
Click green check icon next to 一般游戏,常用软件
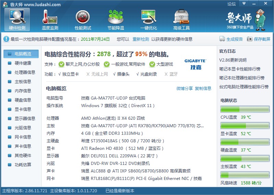click(x=107, y=64)
